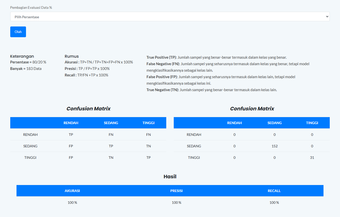The width and height of the screenshot is (340, 217).
Task: Expand the percentage selection combo box
Action: (x=170, y=16)
